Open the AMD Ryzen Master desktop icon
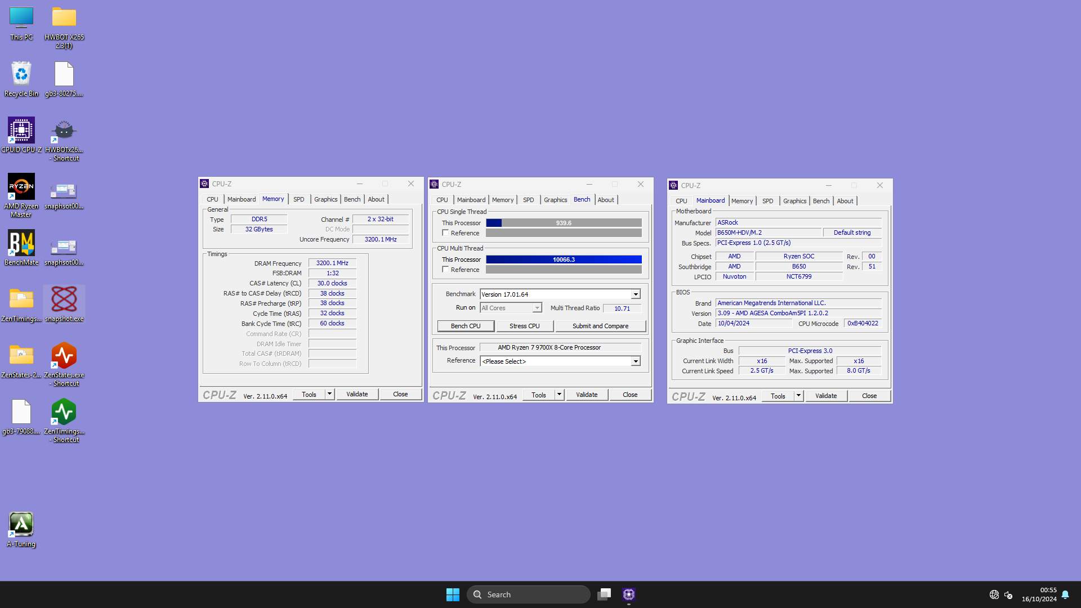The height and width of the screenshot is (608, 1081). (21, 187)
